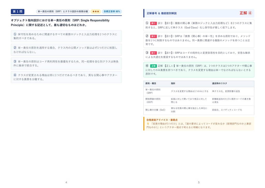
Task: Click the red 正解 ④ answer label
Action: coord(246,13)
